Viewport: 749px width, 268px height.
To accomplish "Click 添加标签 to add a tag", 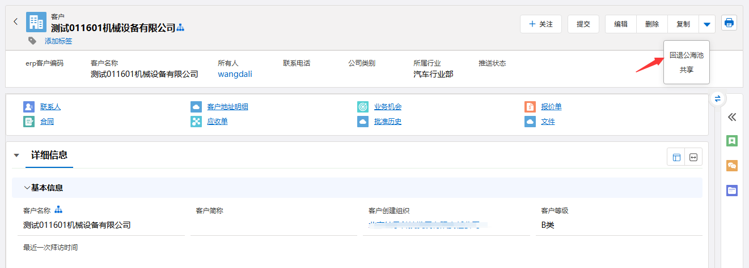I will [x=58, y=41].
